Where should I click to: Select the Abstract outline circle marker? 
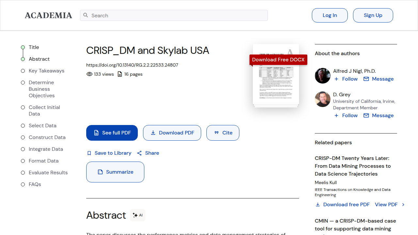[x=23, y=59]
